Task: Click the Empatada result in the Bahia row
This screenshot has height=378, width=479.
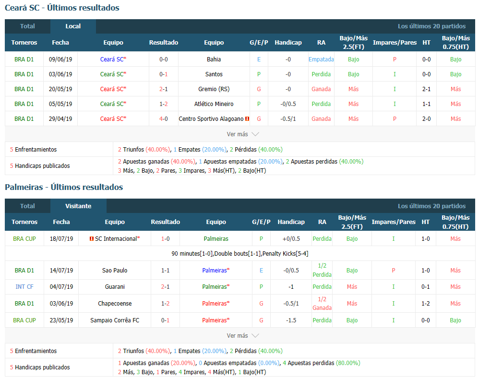Action: pos(321,59)
